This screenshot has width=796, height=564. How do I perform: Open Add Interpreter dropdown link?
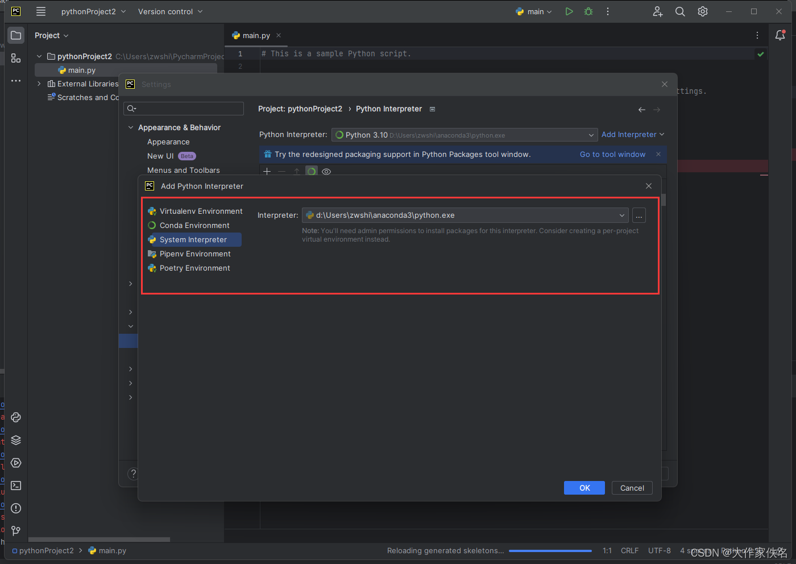tap(633, 135)
